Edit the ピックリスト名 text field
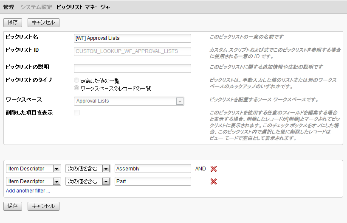Screen dimensions: 347x223 click(x=132, y=38)
